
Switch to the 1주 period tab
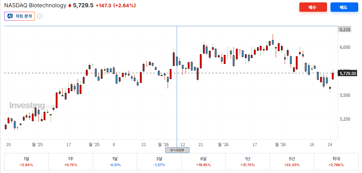[71, 162]
